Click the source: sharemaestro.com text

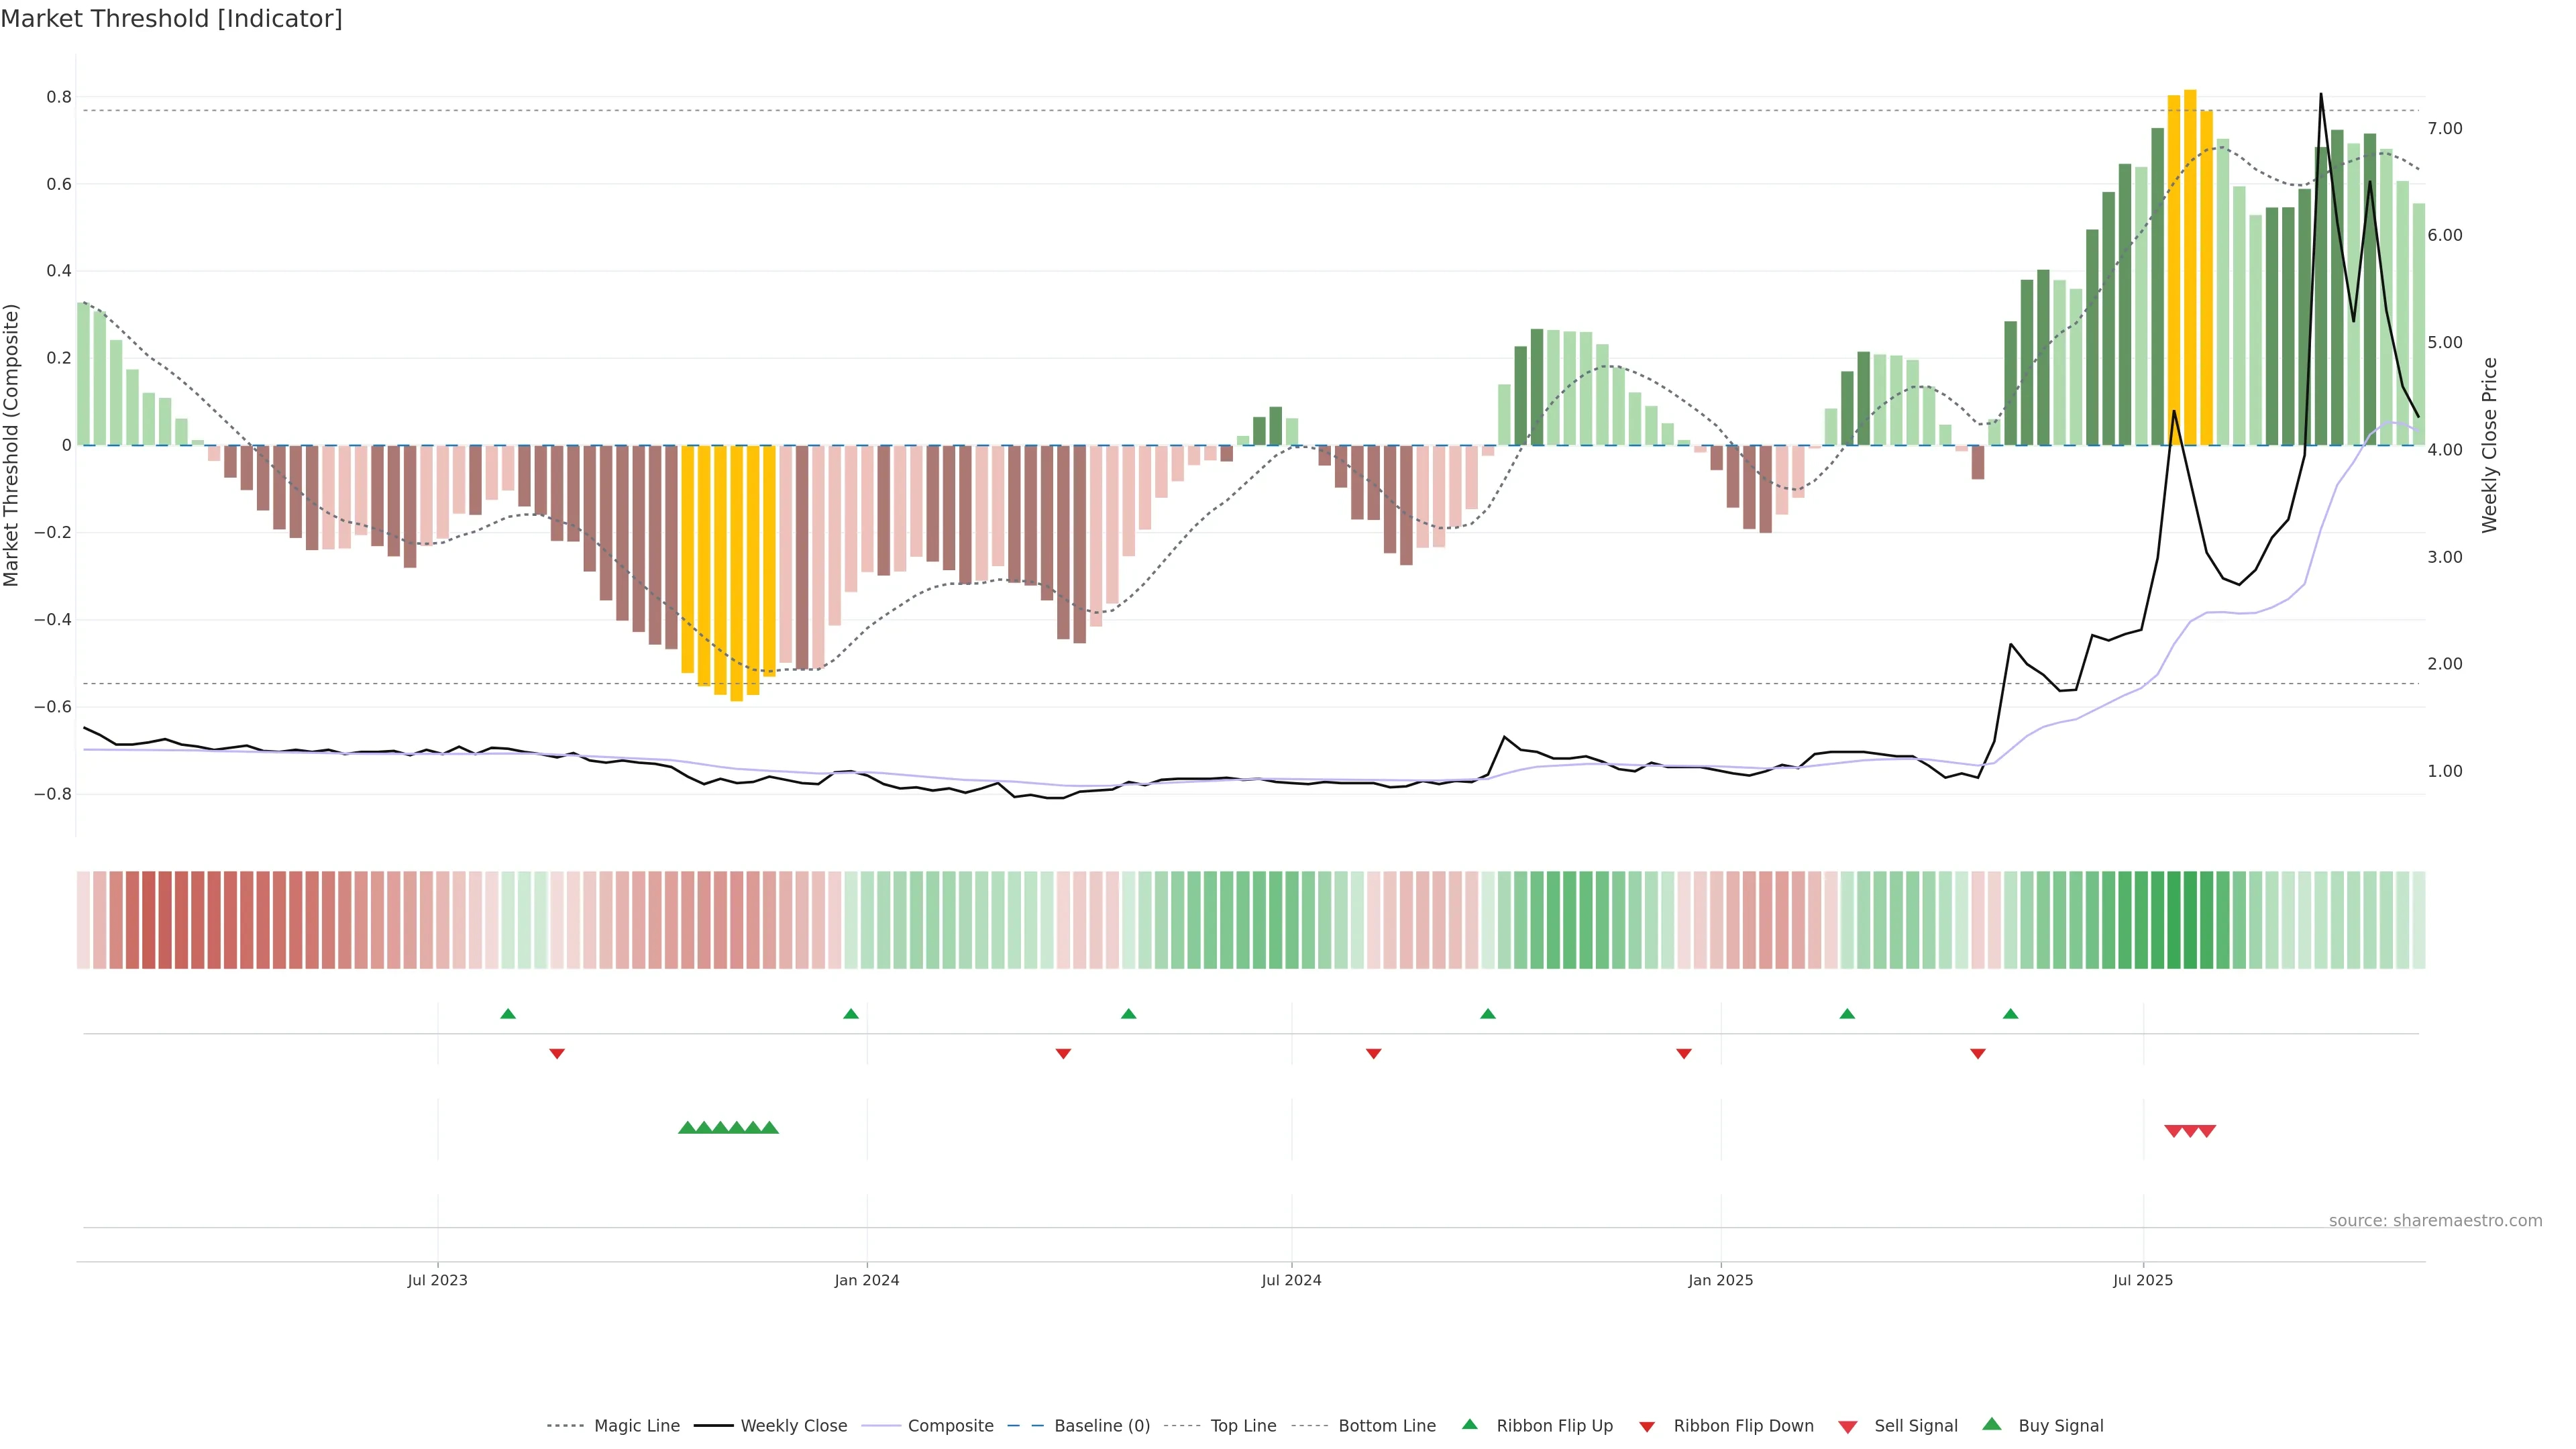tap(2435, 1220)
